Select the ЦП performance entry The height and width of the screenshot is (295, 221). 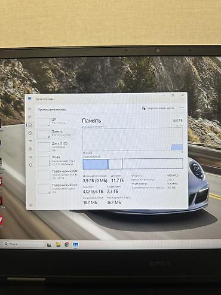coord(57,121)
